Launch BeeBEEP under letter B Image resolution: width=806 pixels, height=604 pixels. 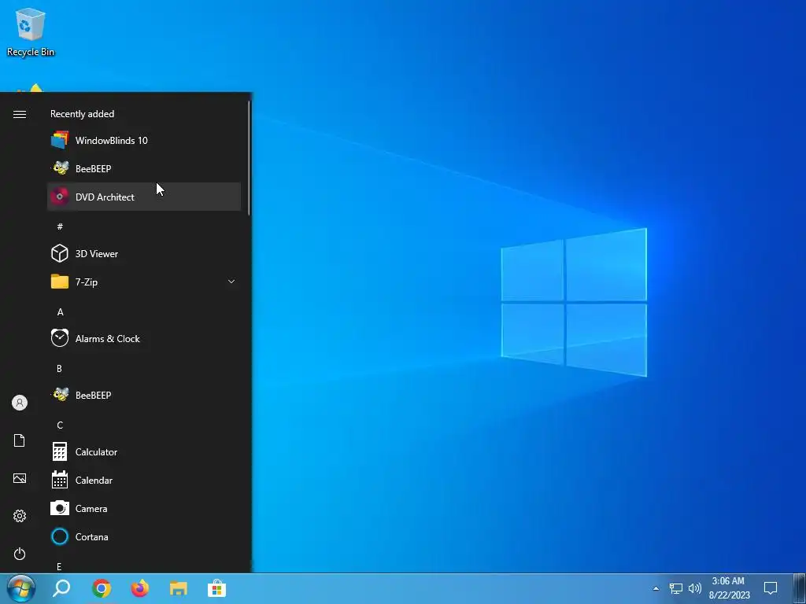coord(144,395)
